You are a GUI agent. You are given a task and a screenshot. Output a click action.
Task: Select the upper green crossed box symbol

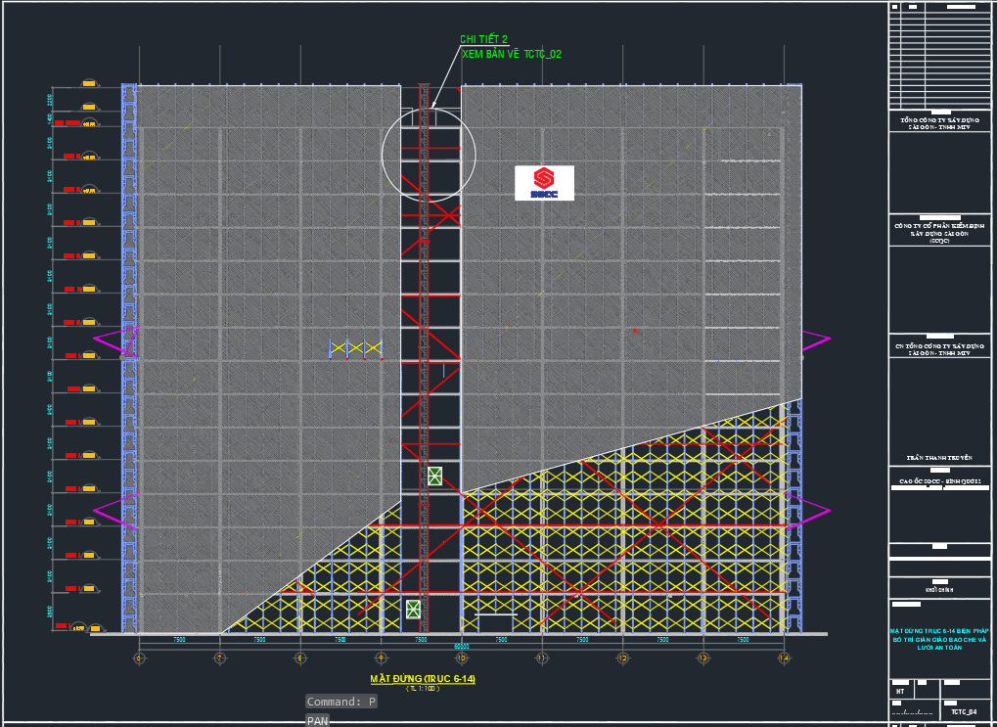pyautogui.click(x=434, y=477)
